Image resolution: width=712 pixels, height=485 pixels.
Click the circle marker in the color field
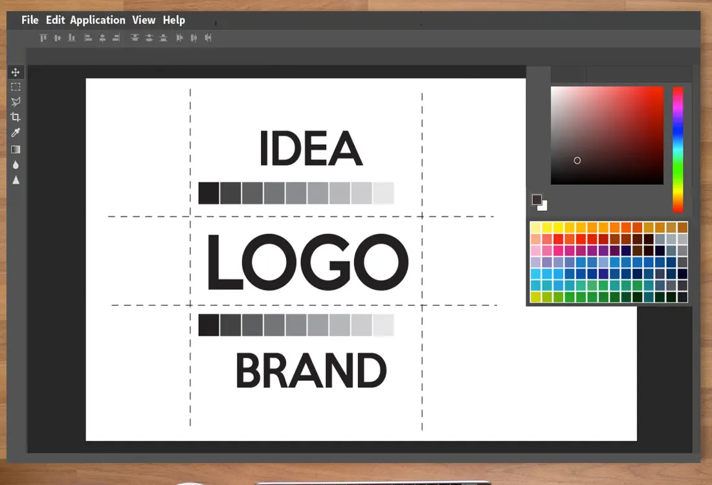click(577, 160)
